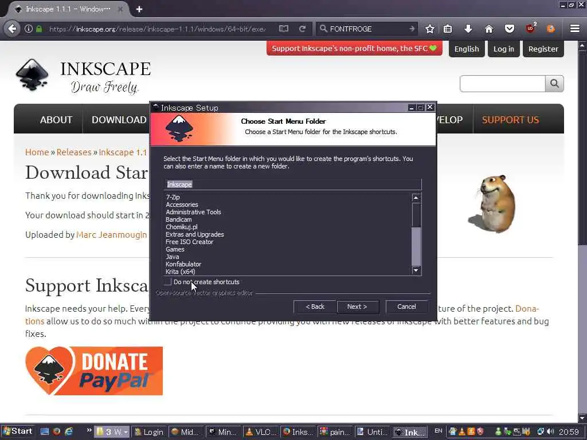The width and height of the screenshot is (587, 440).
Task: Click Support Inkscape's non-profit home banner
Action: tap(354, 48)
